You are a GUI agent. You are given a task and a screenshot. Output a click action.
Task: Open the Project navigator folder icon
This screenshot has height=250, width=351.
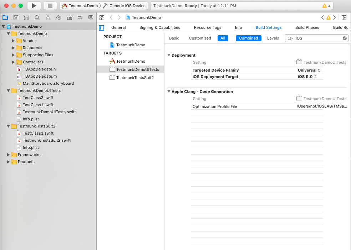(x=5, y=18)
